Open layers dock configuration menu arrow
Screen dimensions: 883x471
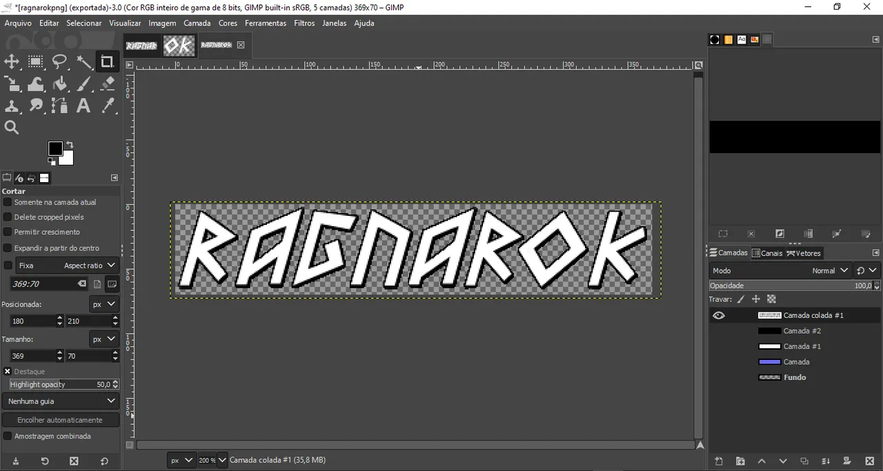click(x=875, y=253)
